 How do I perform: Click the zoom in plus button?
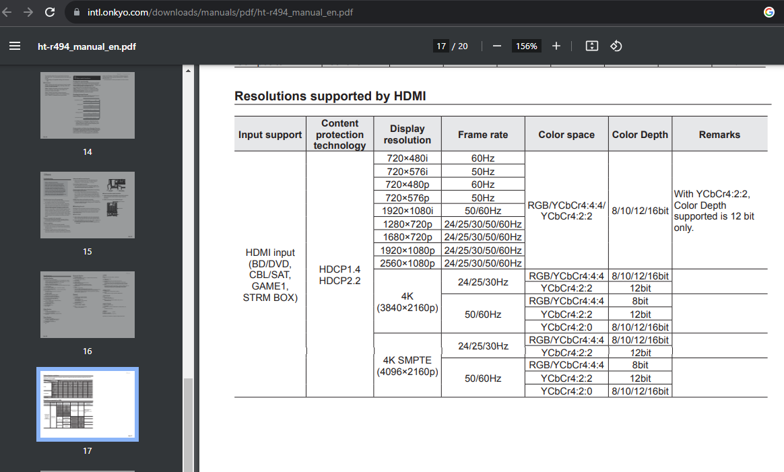(x=556, y=46)
